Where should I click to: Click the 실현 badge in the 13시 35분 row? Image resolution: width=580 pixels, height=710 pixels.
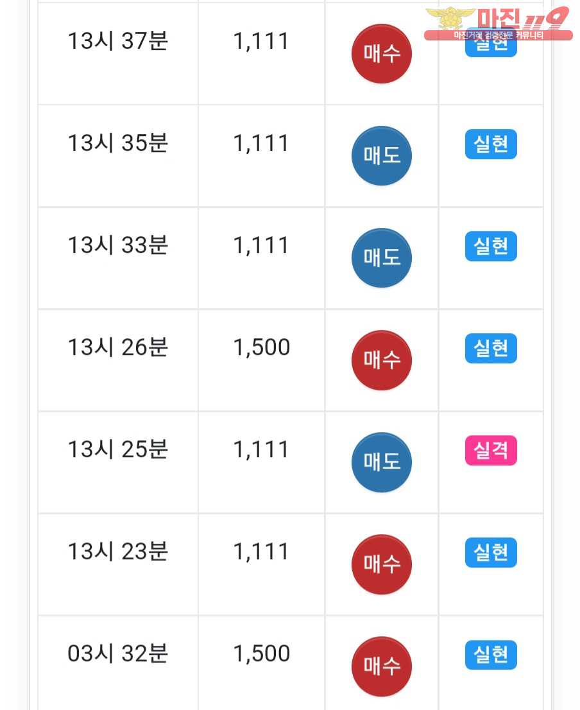pyautogui.click(x=491, y=144)
